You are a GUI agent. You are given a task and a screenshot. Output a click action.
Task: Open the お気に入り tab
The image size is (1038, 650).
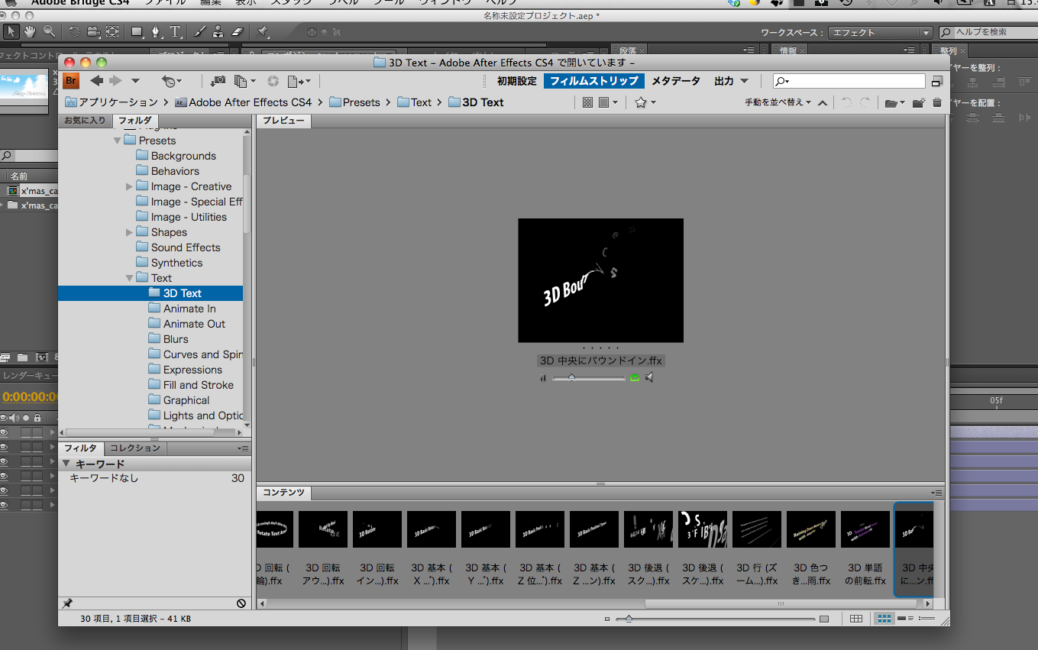[85, 121]
